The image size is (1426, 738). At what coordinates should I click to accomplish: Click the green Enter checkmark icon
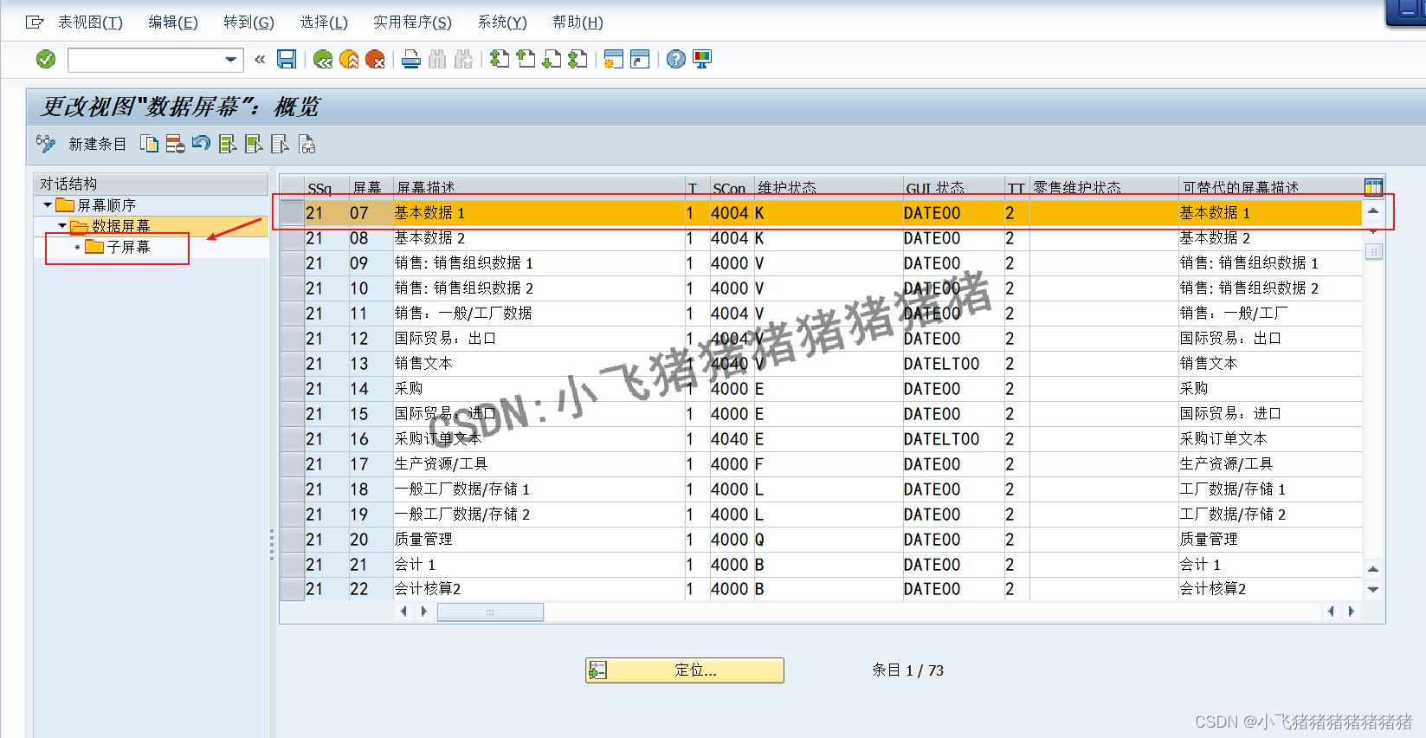pyautogui.click(x=45, y=59)
